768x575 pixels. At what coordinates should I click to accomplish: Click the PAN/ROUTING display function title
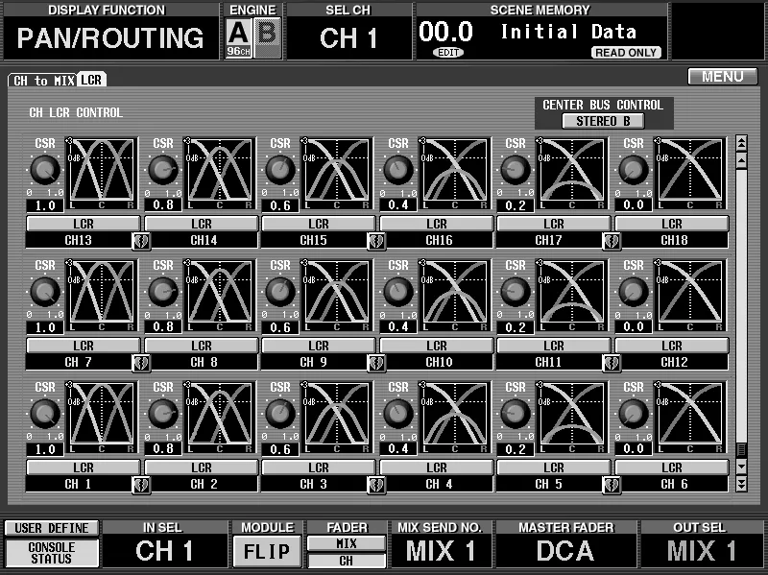[x=110, y=38]
